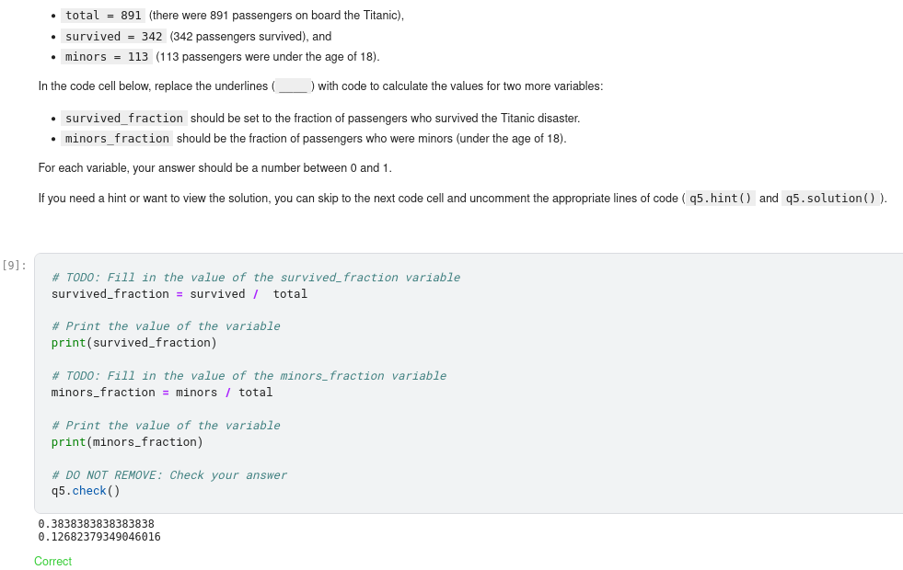This screenshot has height=570, width=903.
Task: Click the survived_fraction inline code in bullet list
Action: pos(124,119)
